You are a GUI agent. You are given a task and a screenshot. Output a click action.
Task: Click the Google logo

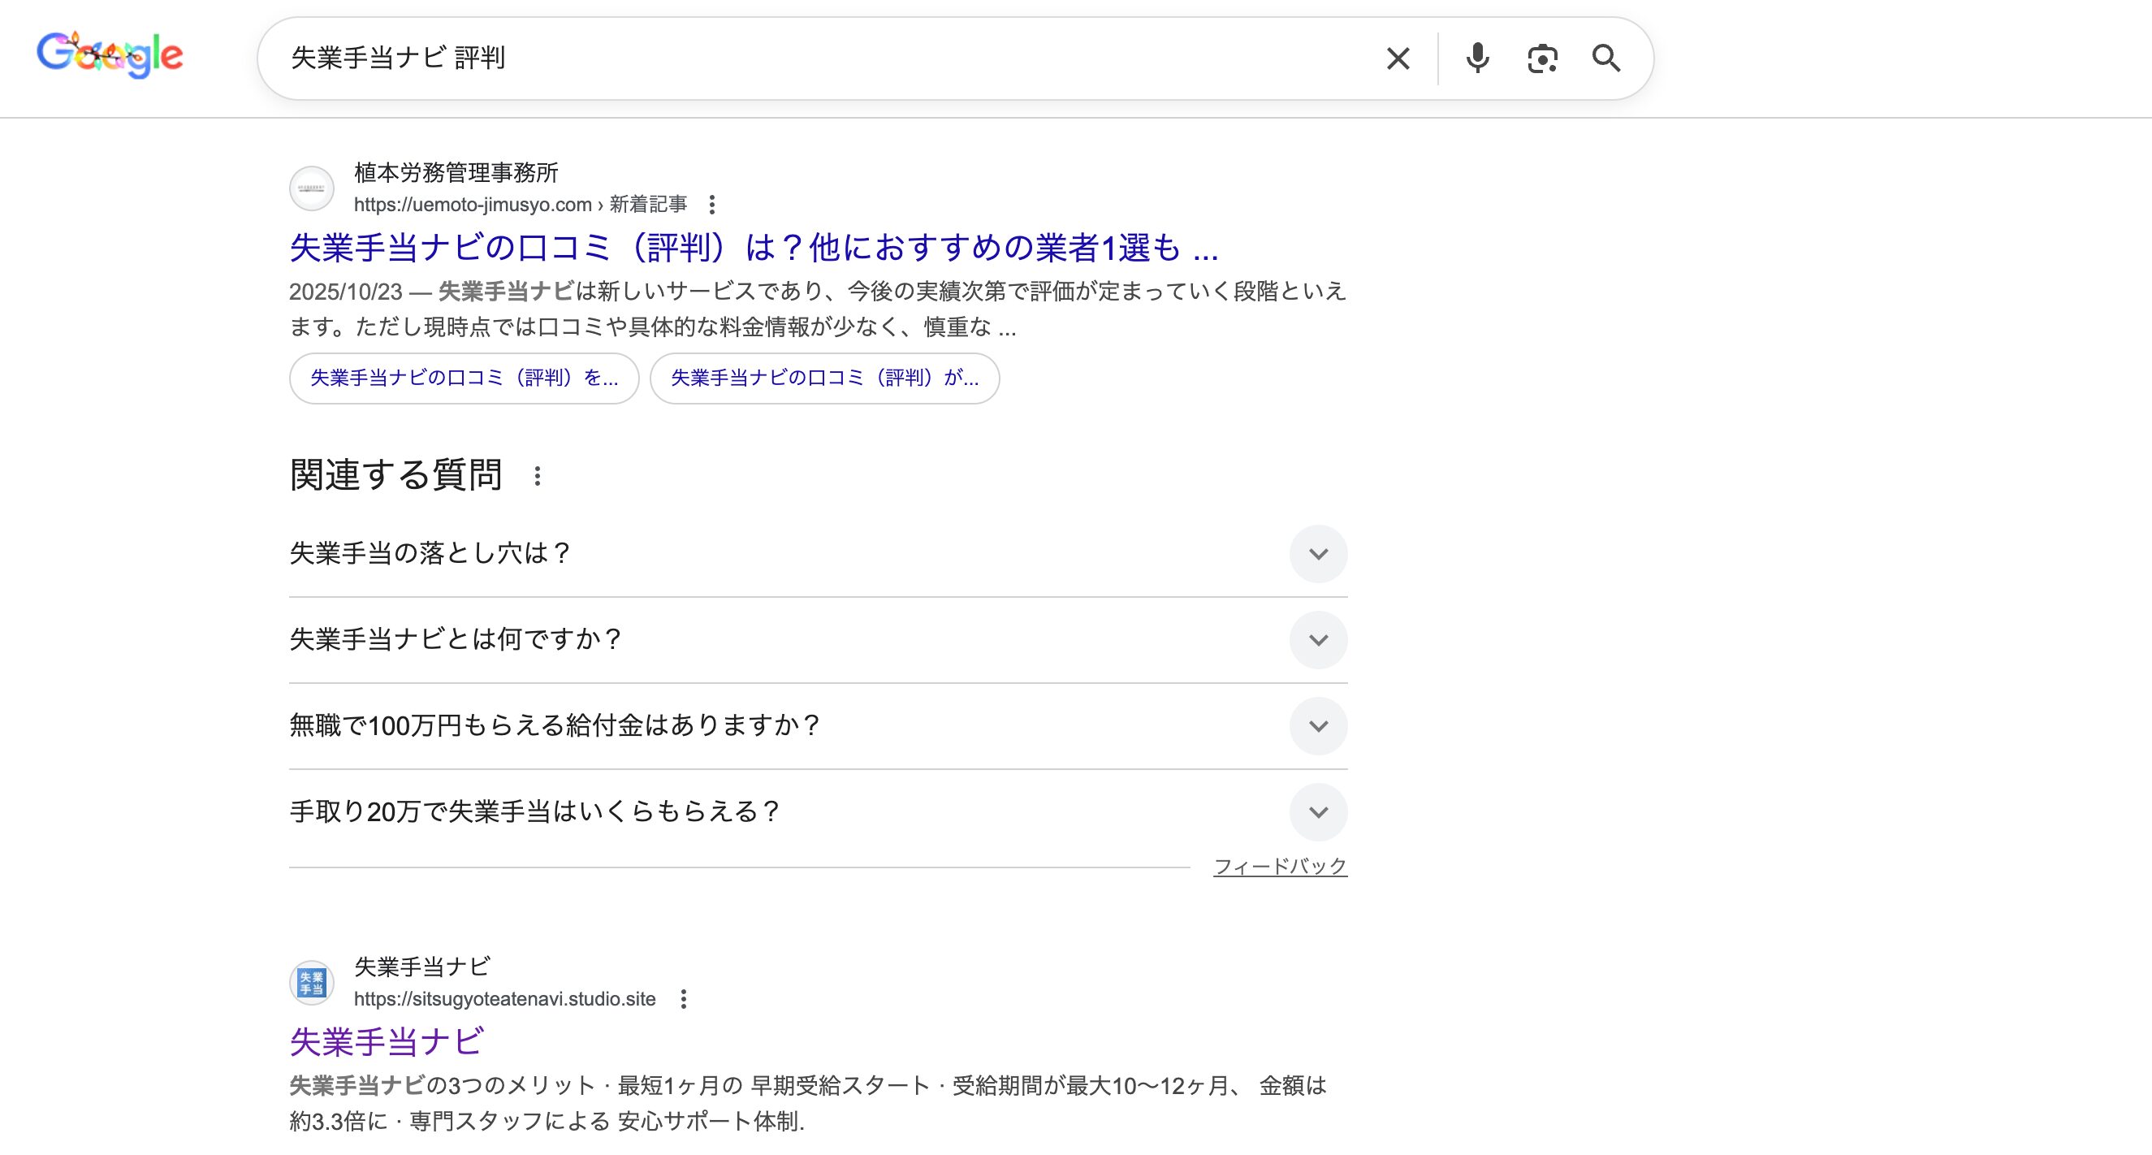[x=110, y=55]
